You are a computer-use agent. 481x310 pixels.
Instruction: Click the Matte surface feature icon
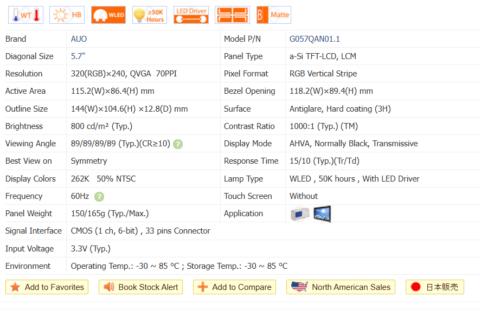pos(273,15)
